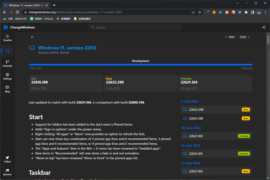Select the platforms devices icon in sidebar
Screen dimensions: 270x180
pos(7,51)
